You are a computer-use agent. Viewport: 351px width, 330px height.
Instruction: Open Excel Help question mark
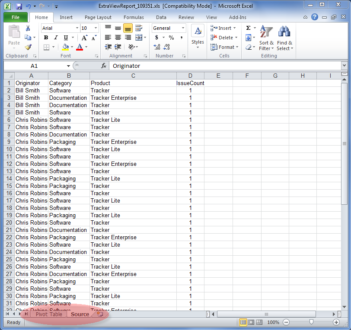(315, 17)
